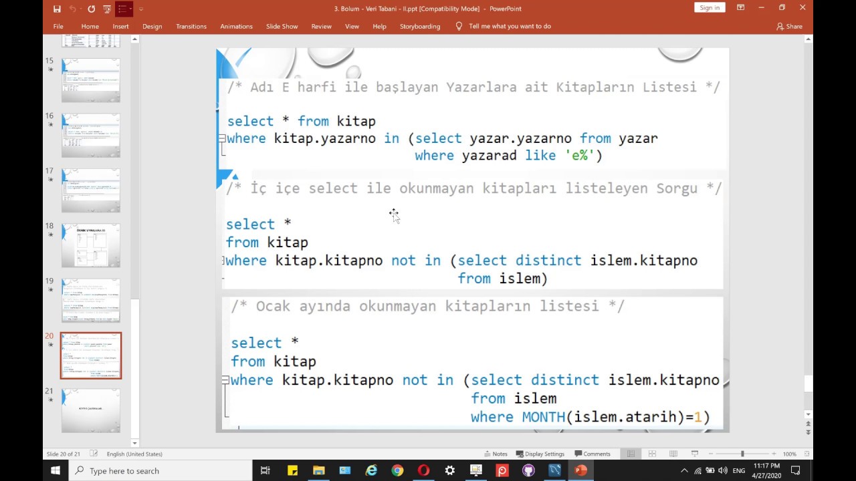Open Google Chrome from taskbar
856x481 pixels.
pyautogui.click(x=397, y=471)
